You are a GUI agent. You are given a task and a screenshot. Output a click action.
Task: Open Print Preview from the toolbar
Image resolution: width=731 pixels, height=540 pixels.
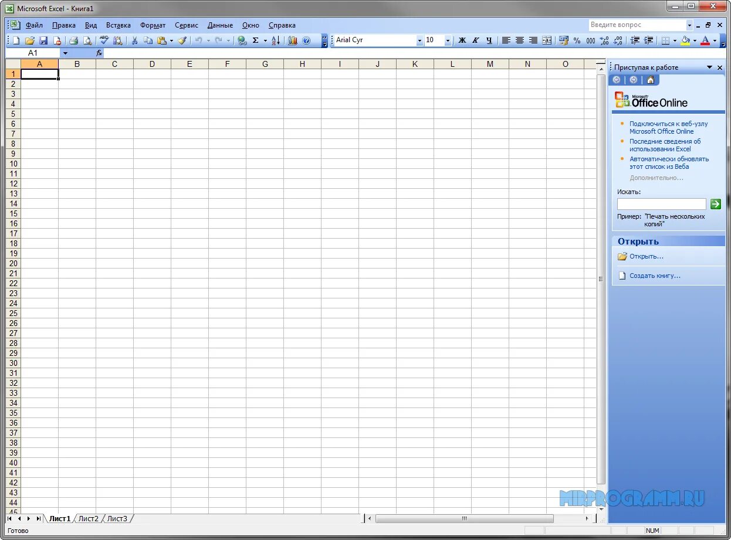(87, 40)
